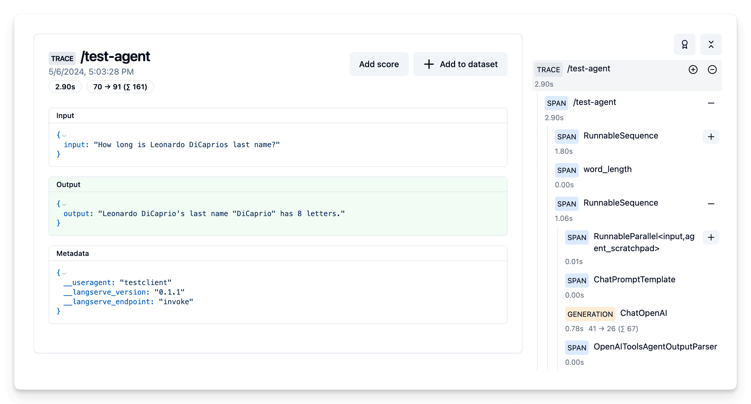Expand first RunnableSequence span (1.80s)
751x404 pixels.
tap(711, 137)
